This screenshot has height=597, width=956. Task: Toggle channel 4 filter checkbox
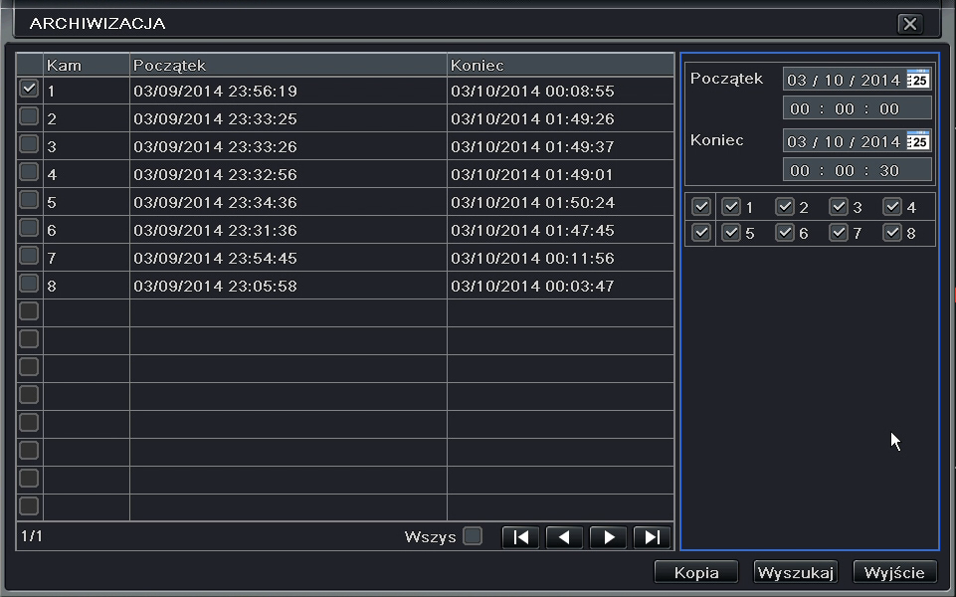pos(892,207)
